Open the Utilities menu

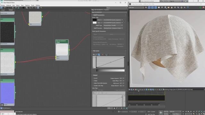[x=38, y=5]
